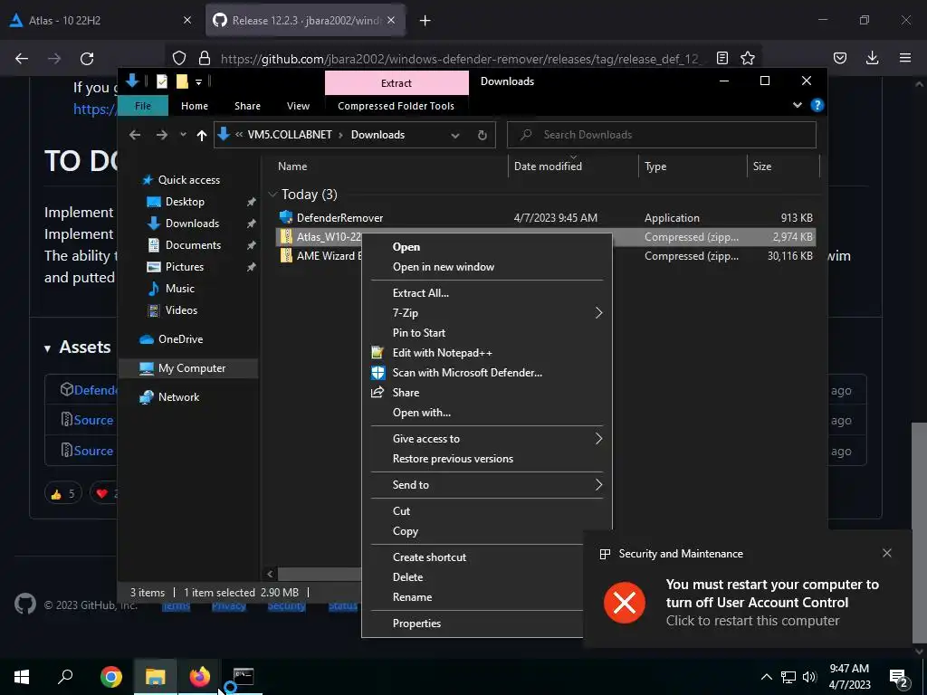Open File Explorer taskbar icon
This screenshot has height=695, width=927.
click(155, 676)
